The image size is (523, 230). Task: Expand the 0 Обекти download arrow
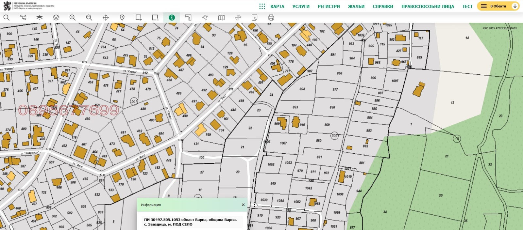point(515,6)
